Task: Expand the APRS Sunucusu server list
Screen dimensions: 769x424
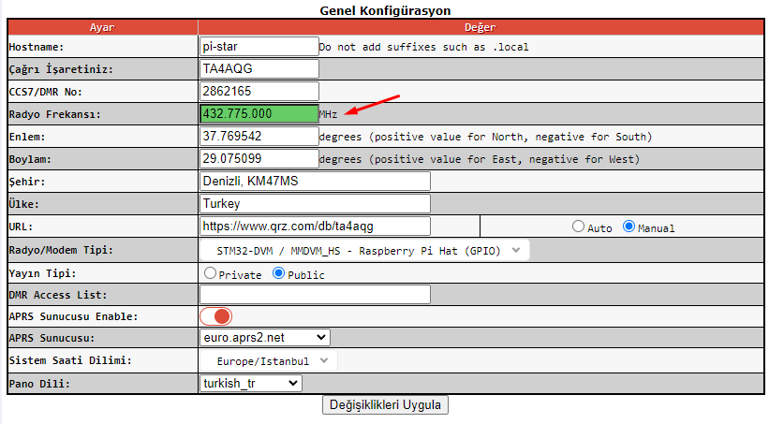Action: 264,338
